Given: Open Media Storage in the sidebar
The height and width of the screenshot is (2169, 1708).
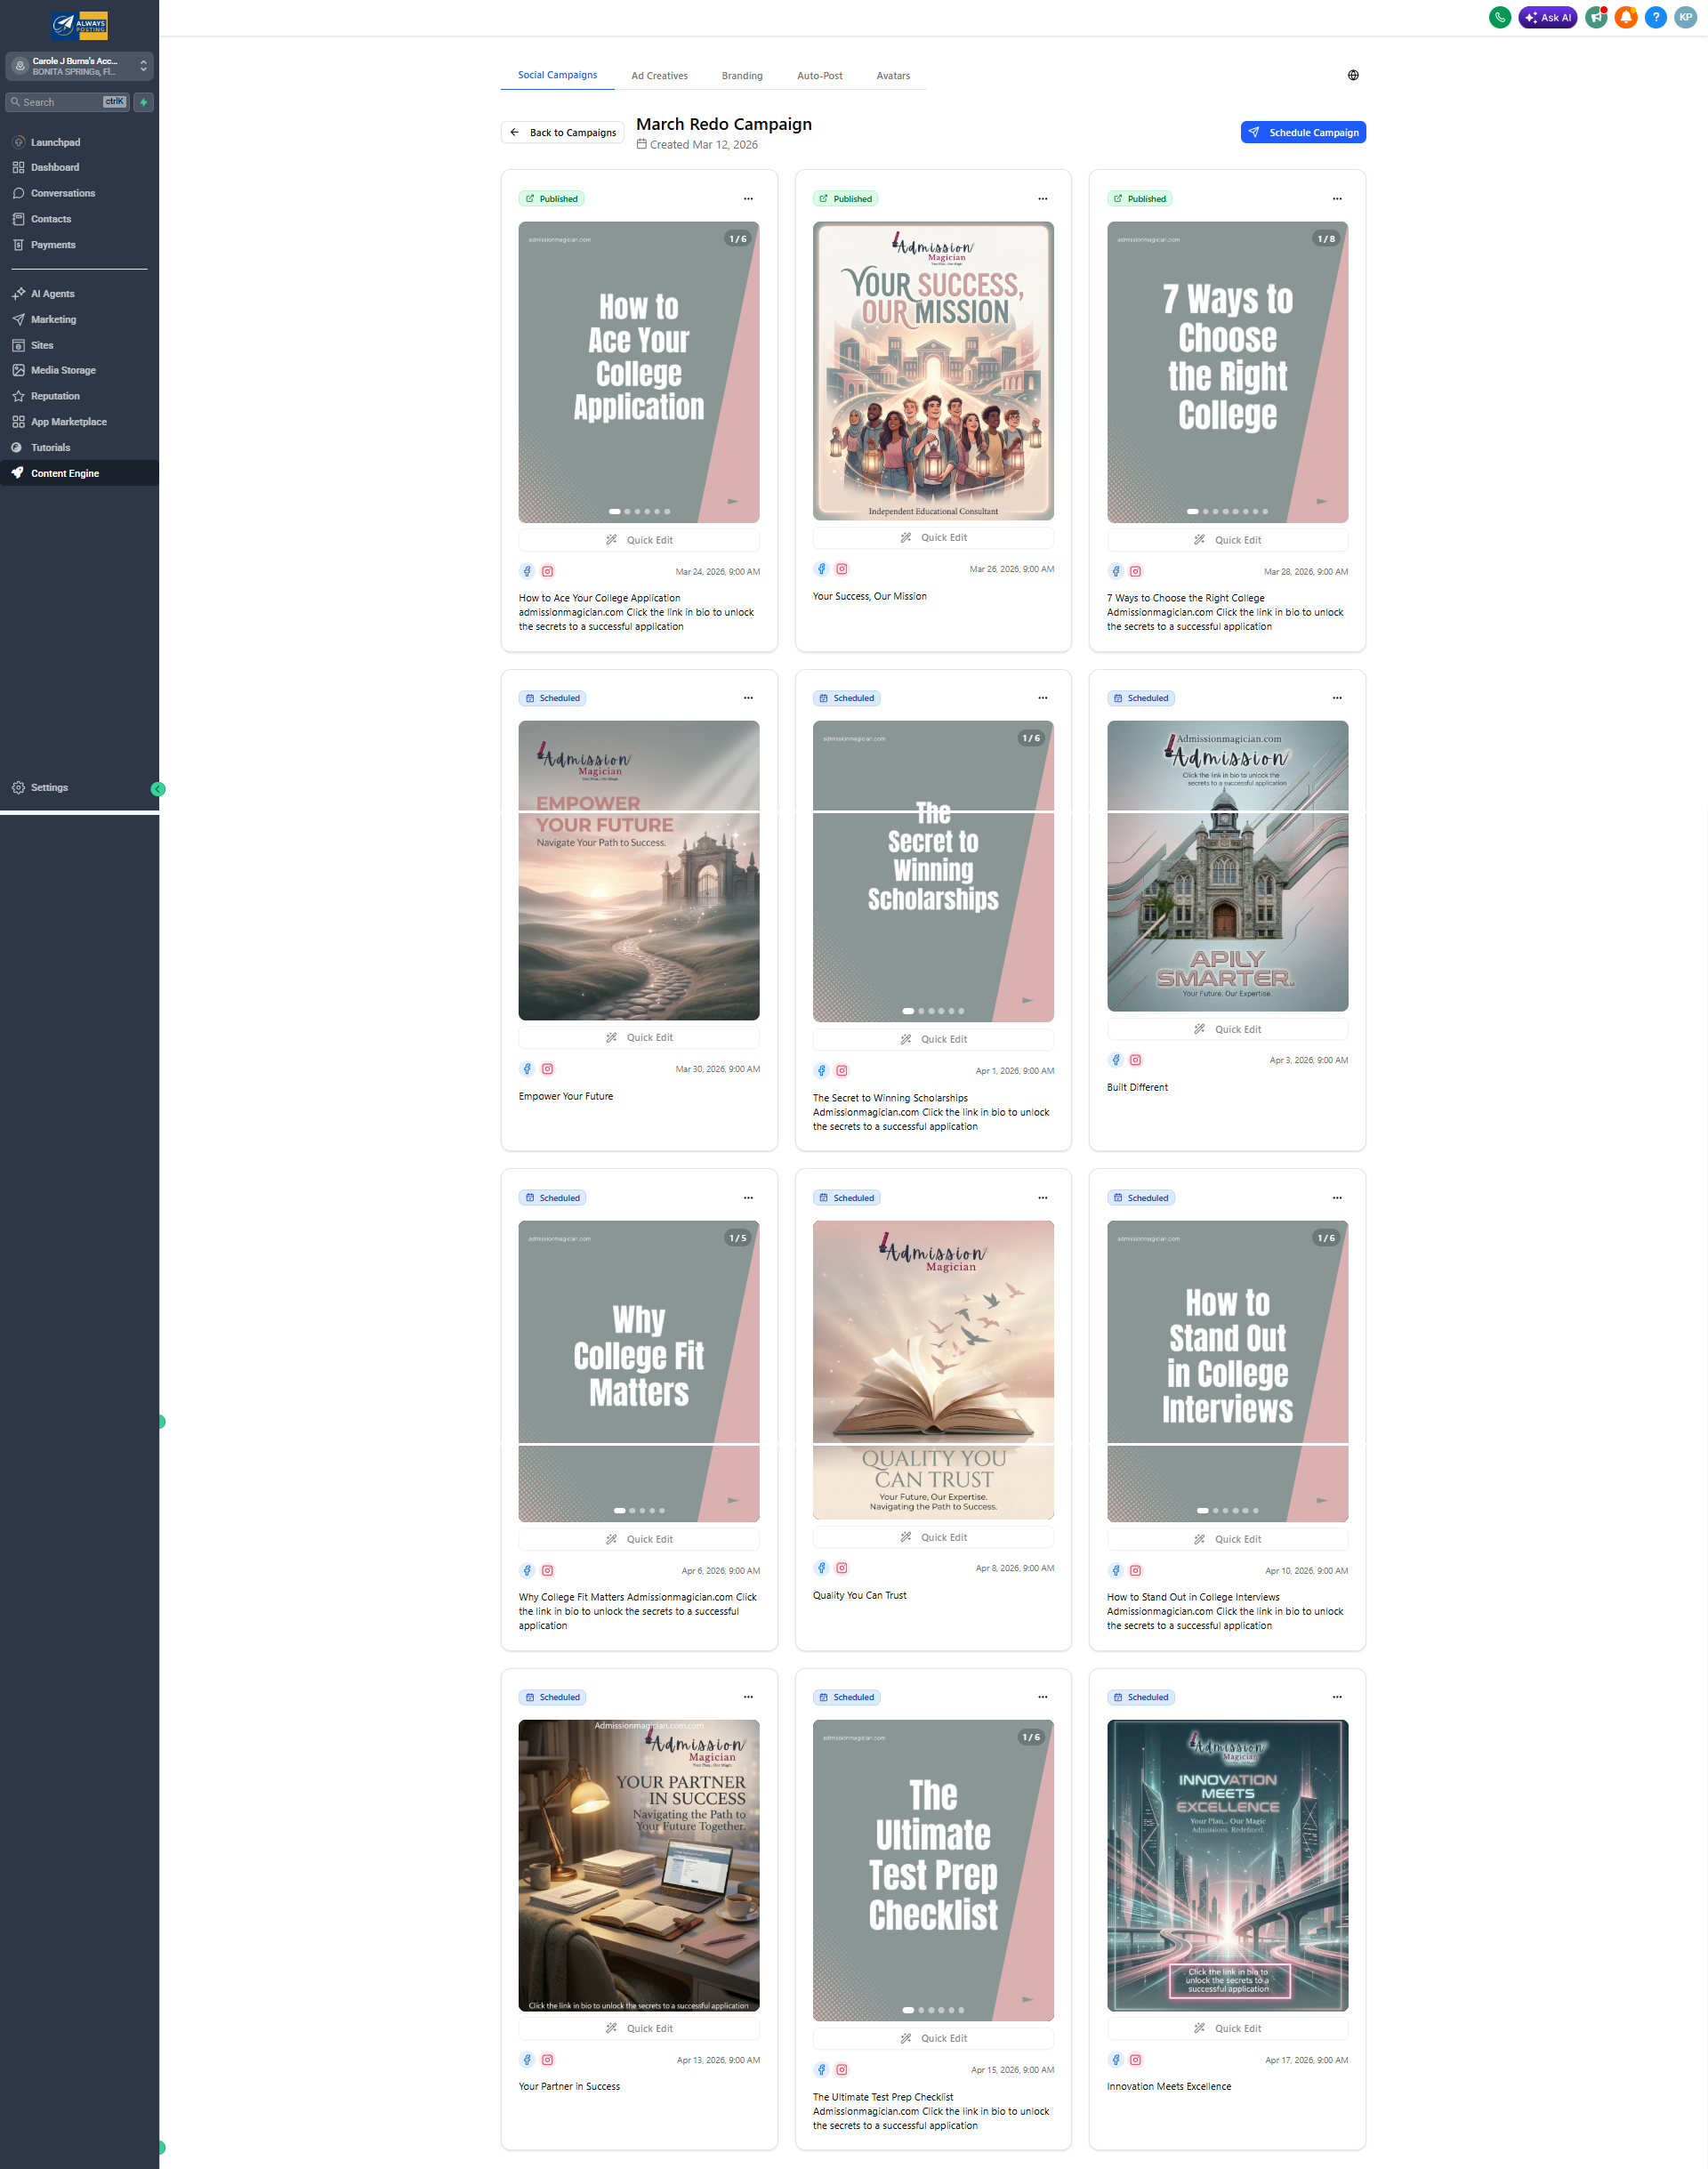Looking at the screenshot, I should [x=64, y=370].
